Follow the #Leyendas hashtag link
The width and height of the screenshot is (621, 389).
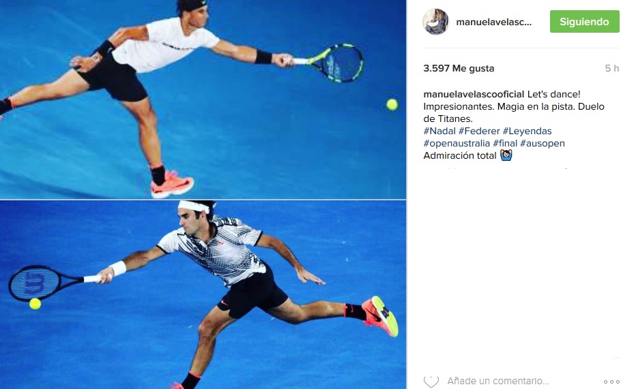click(x=527, y=131)
